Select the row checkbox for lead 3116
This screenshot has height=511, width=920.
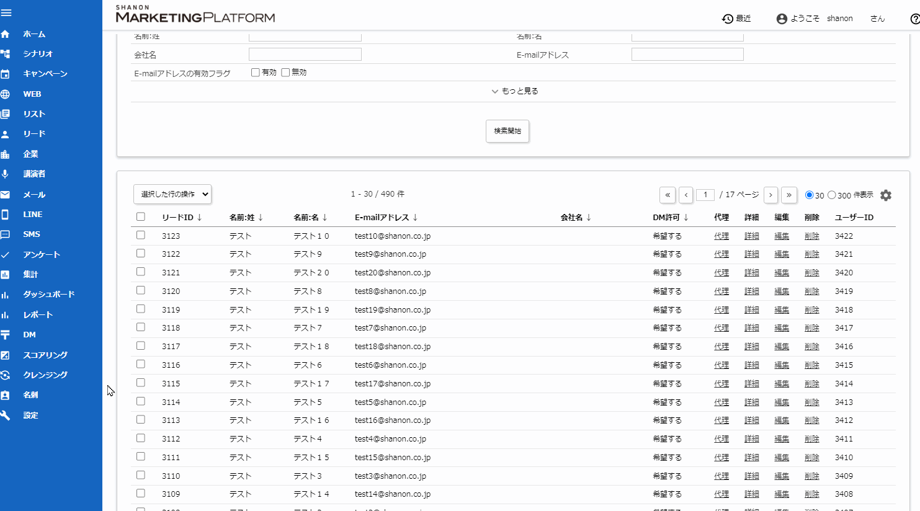point(141,364)
